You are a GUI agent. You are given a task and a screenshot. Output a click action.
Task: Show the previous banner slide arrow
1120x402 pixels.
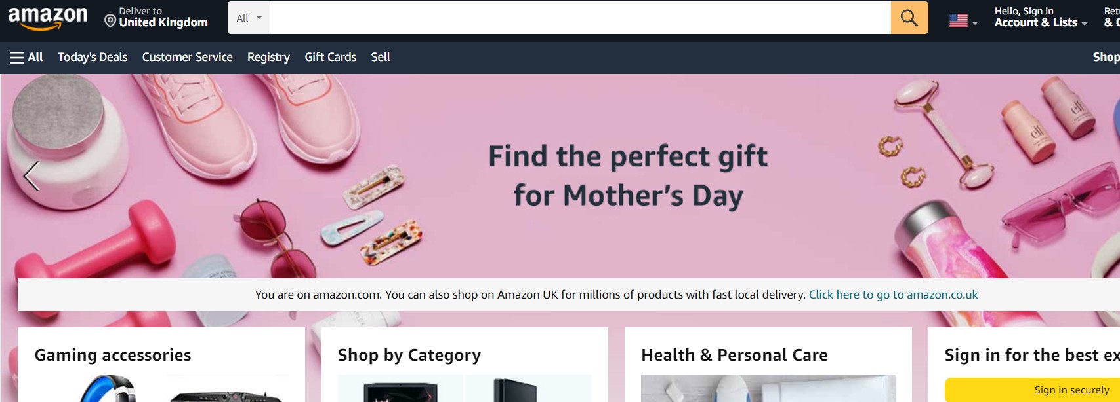(31, 176)
